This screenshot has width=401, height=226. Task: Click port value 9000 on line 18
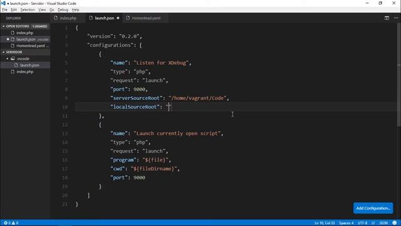coord(139,178)
